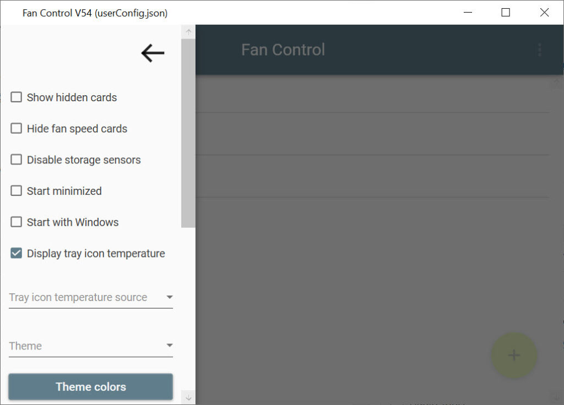Close the Fan Control window
Screen dimensions: 564x405
click(x=544, y=13)
